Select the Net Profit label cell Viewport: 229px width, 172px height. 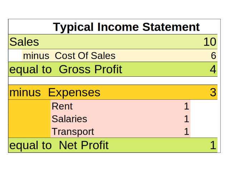(59, 145)
